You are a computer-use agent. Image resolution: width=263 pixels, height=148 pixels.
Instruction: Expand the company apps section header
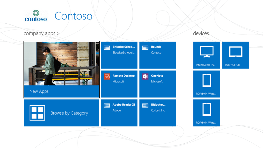click(x=42, y=33)
